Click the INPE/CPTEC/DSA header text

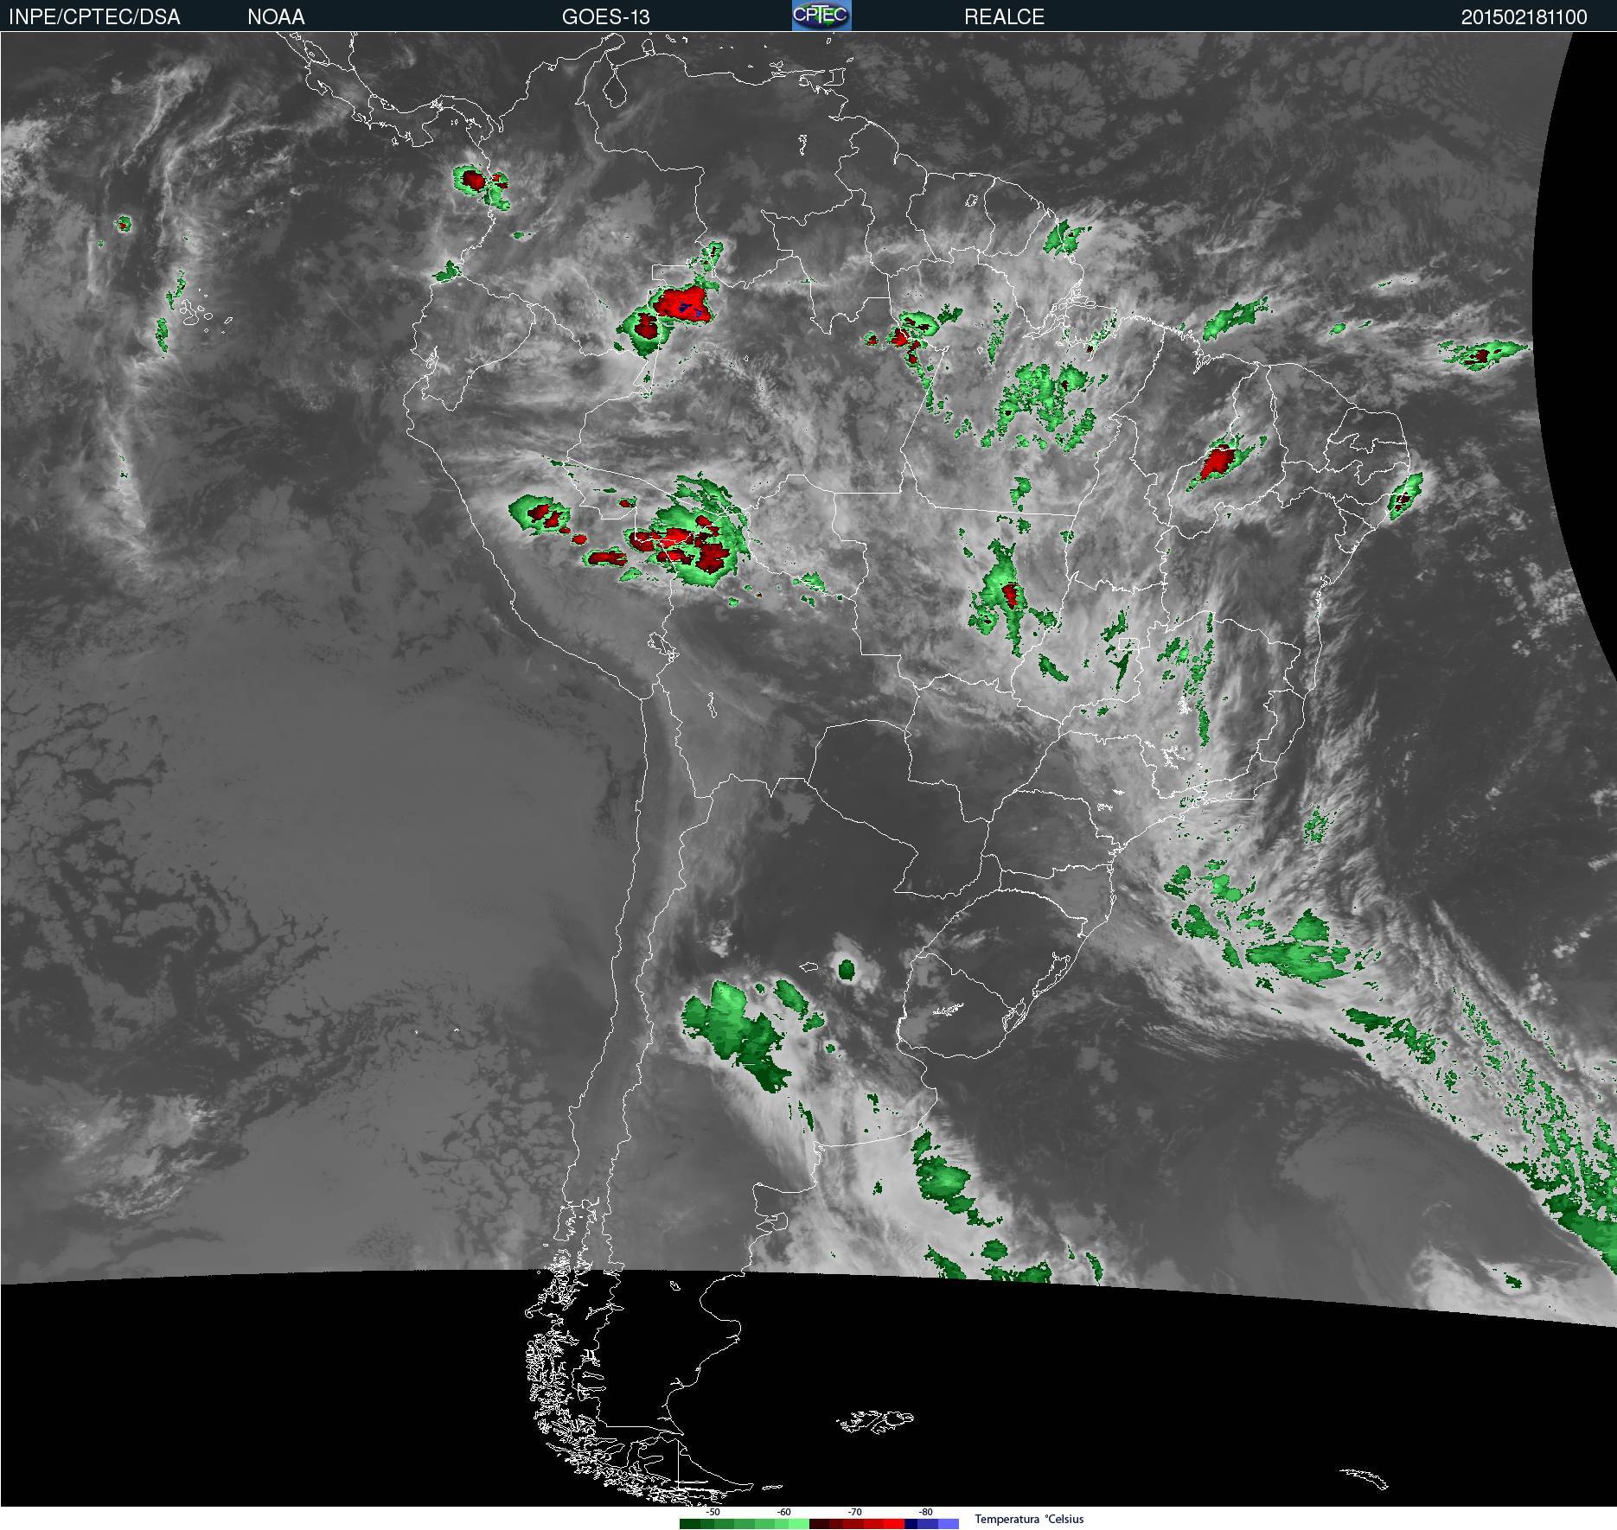coord(94,16)
